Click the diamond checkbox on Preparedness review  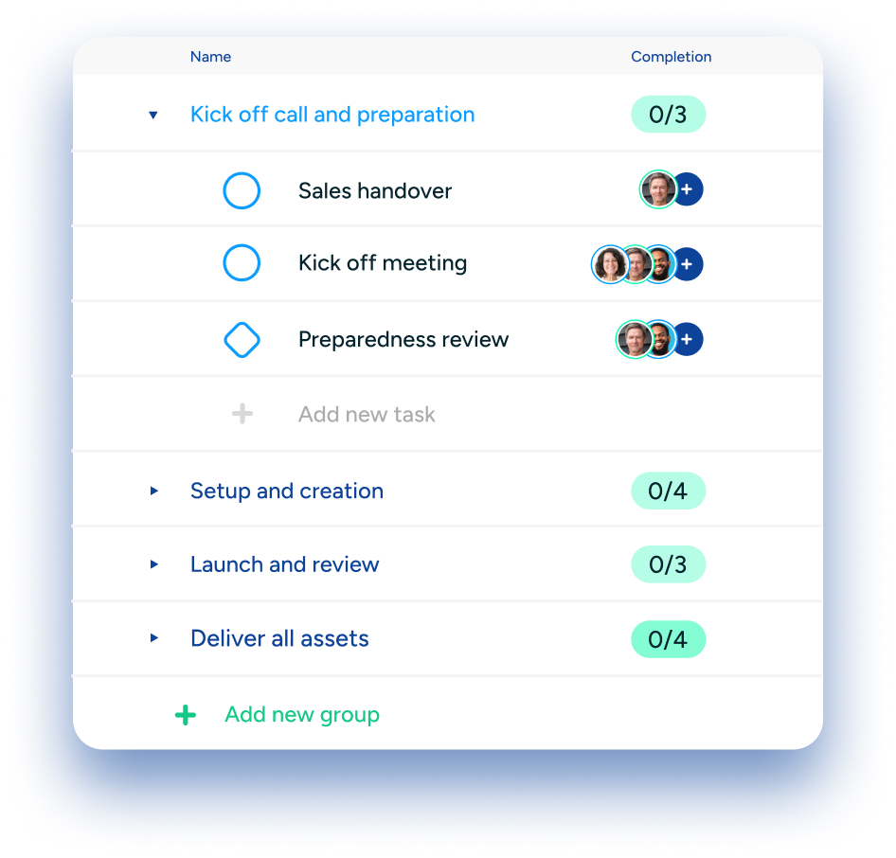[x=242, y=339]
